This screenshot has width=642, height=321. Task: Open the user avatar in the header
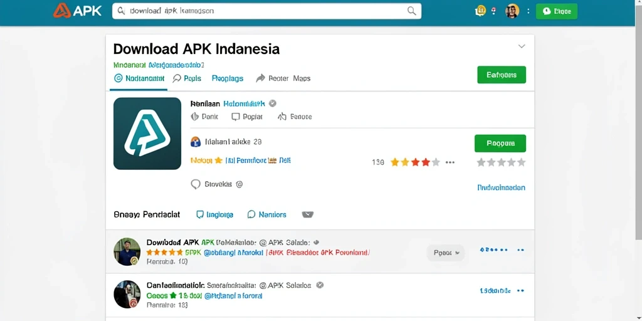[512, 11]
